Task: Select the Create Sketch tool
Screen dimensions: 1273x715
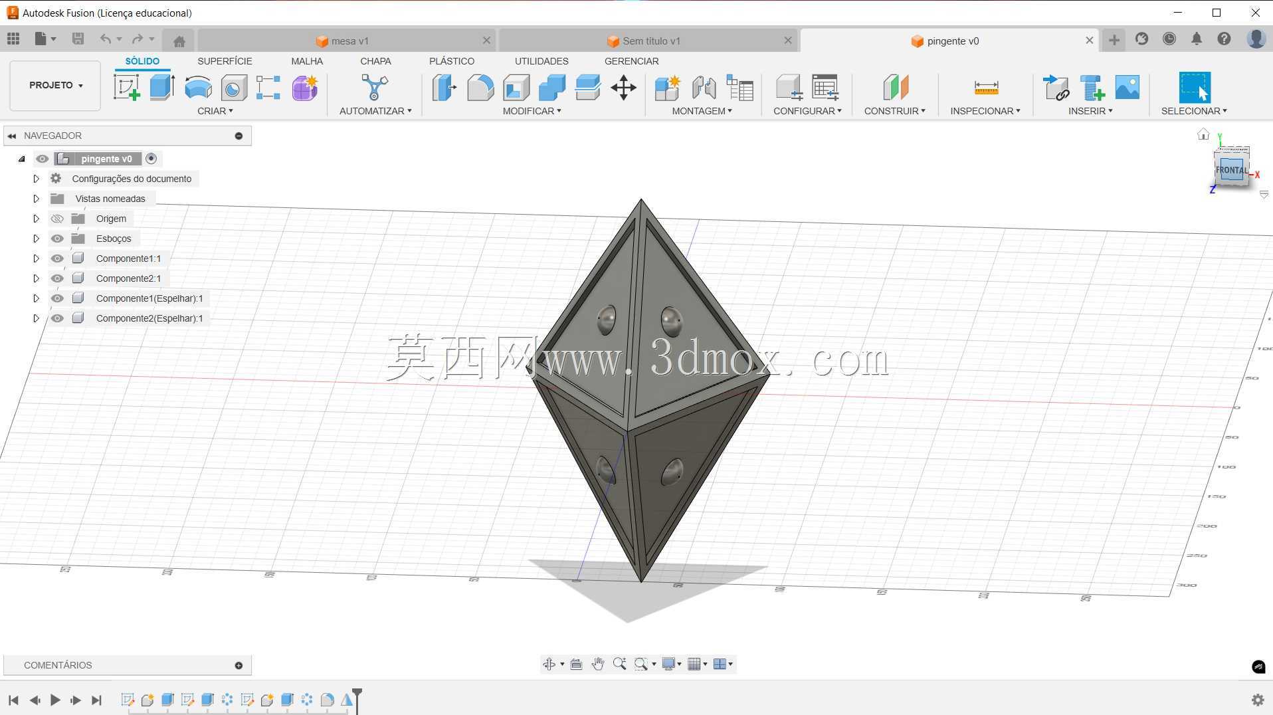Action: click(x=126, y=88)
